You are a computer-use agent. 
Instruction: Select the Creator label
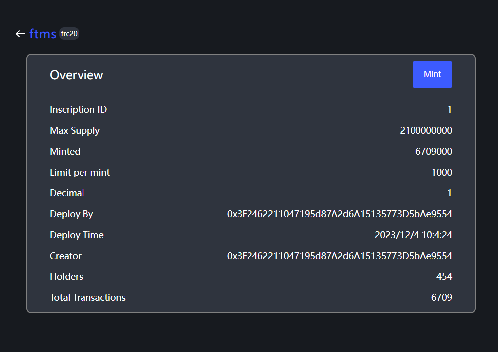pos(66,256)
